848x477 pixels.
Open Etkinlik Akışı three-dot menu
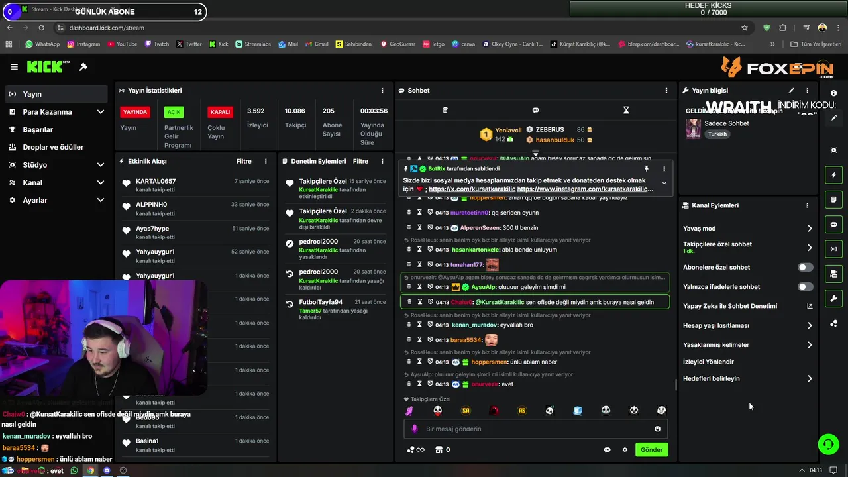pos(266,161)
